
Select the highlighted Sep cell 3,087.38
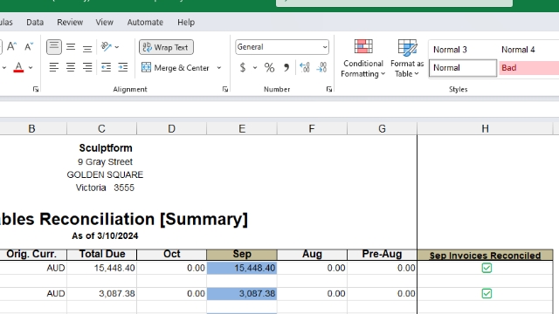click(x=242, y=293)
